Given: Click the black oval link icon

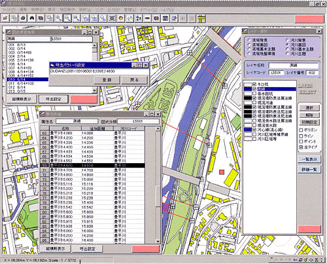Looking at the screenshot, I should [x=147, y=18].
